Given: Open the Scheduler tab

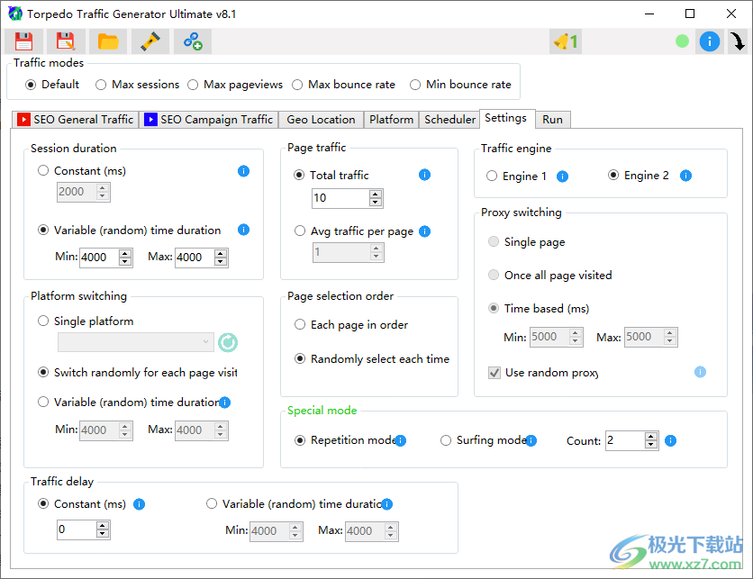Looking at the screenshot, I should pos(449,120).
